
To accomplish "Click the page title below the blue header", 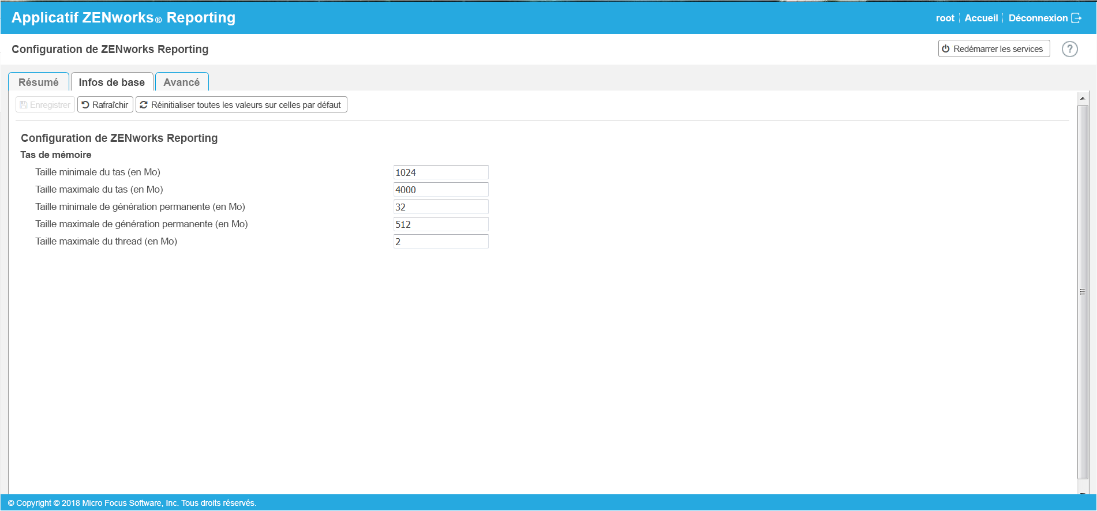I will pos(110,49).
